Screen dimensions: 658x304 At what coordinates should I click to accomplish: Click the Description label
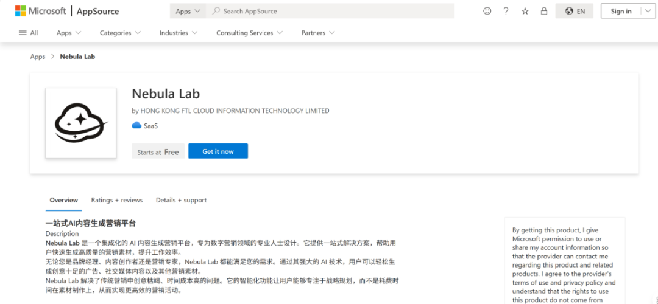(62, 233)
